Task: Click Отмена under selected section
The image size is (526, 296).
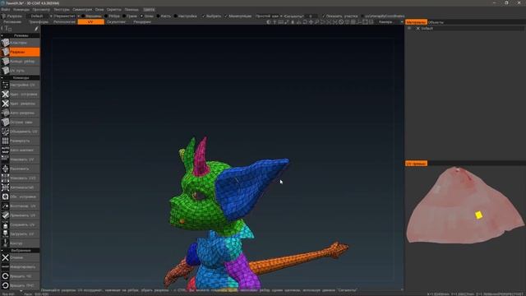Action: tap(20, 257)
